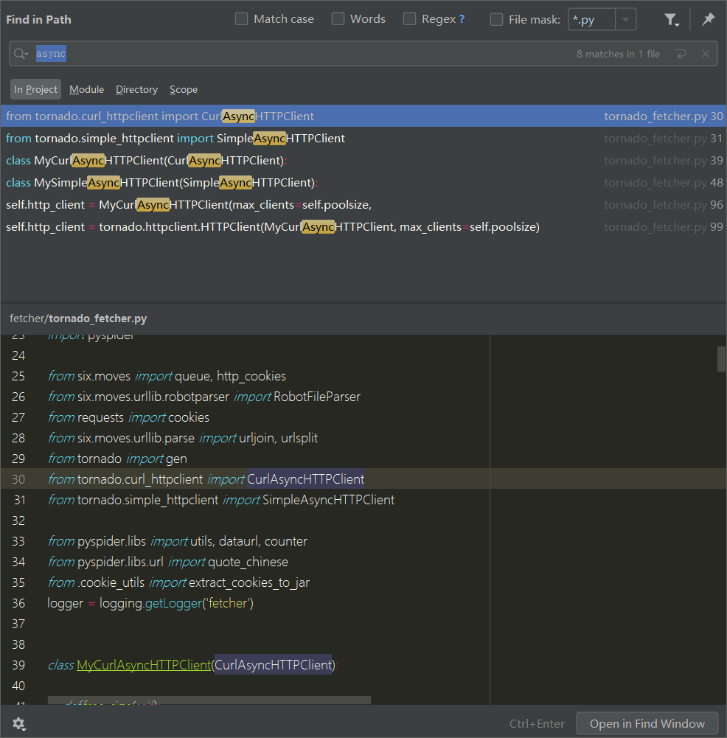Click the insert-newline icon in search field
Image resolution: width=727 pixels, height=738 pixels.
coord(680,53)
